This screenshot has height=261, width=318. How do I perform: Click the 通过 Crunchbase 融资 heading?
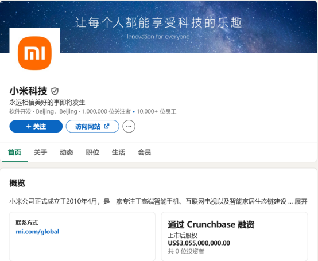point(211,224)
